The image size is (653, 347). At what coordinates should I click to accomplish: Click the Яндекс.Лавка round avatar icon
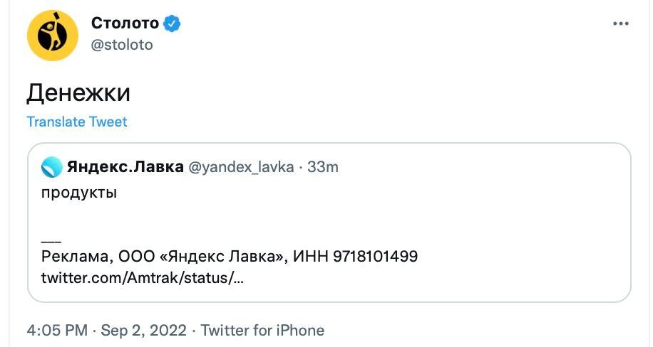click(x=51, y=167)
